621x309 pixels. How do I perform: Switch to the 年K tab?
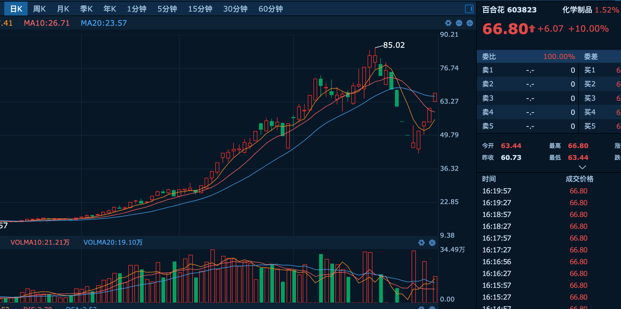click(110, 9)
